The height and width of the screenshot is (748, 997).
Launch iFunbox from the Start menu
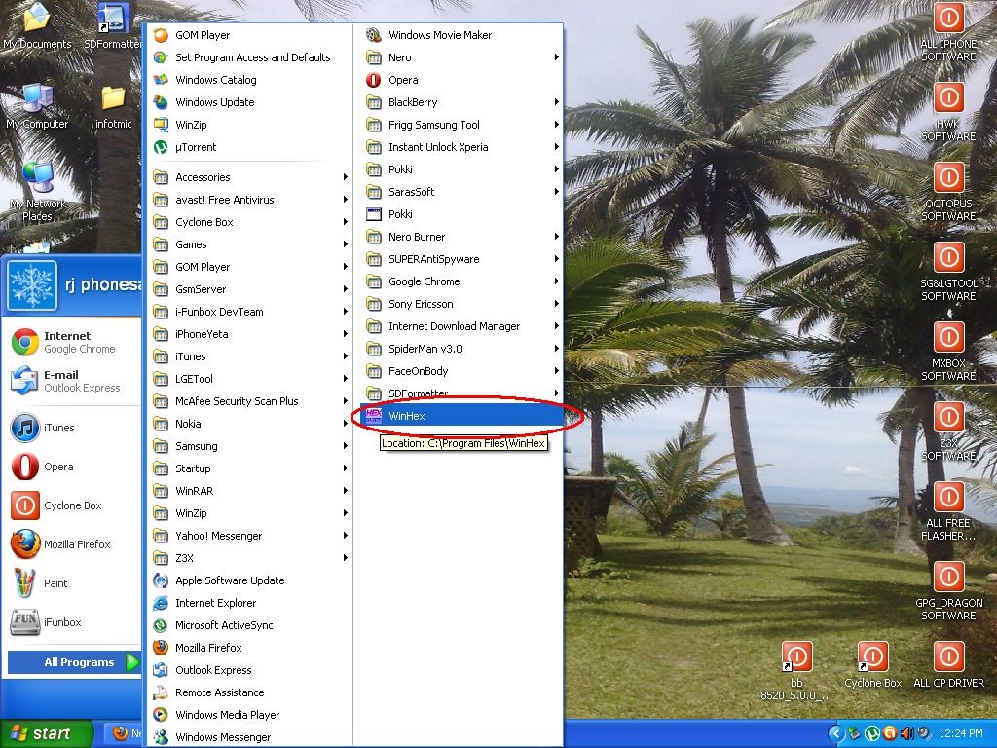pos(72,622)
